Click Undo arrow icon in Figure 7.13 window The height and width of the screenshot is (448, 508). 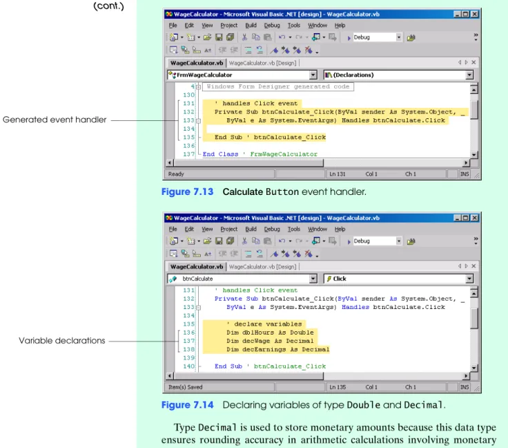(x=282, y=37)
